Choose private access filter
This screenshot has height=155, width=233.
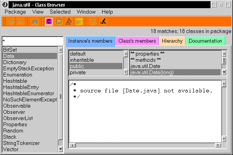click(96, 73)
